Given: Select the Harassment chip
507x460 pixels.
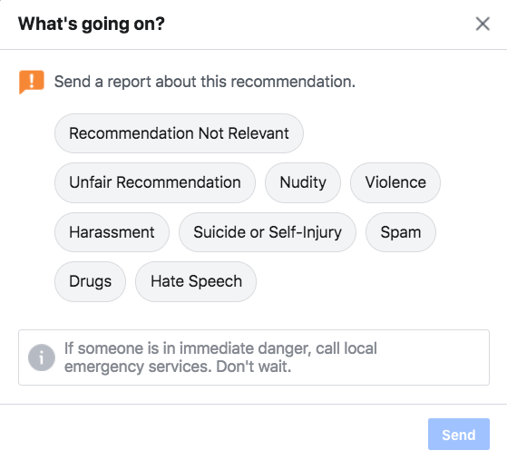Looking at the screenshot, I should [x=112, y=232].
